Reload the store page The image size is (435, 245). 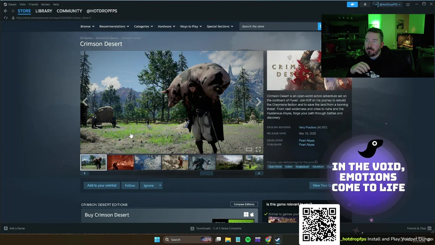(5, 18)
